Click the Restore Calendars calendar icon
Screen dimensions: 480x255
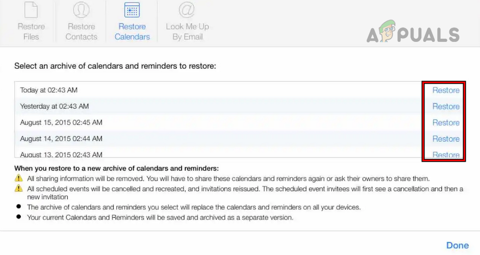pos(132,9)
